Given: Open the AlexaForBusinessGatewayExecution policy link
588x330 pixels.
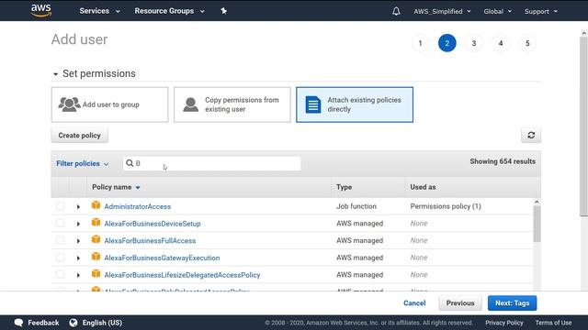Looking at the screenshot, I should tap(162, 258).
